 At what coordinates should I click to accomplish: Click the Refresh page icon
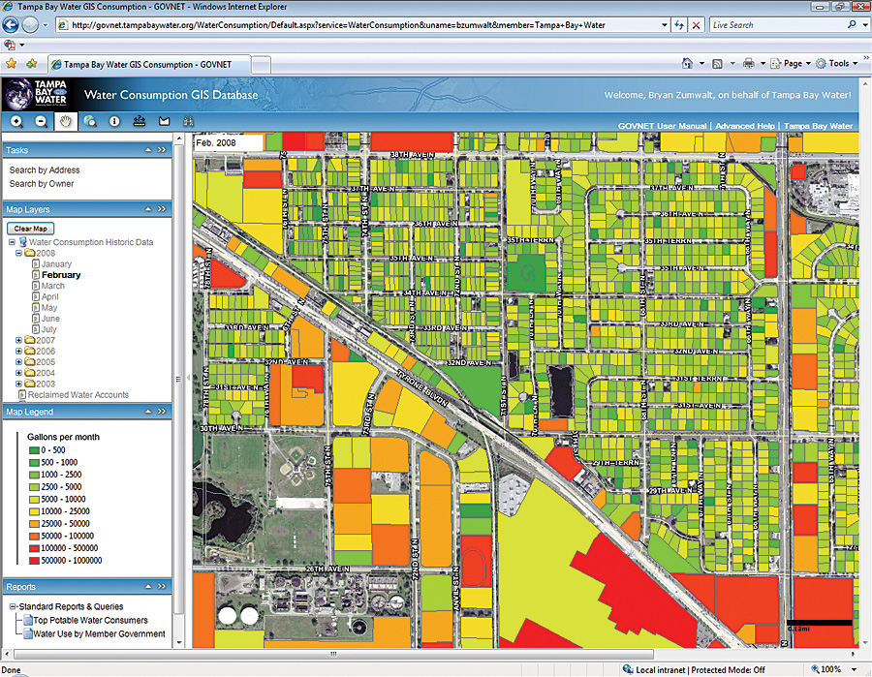(x=679, y=25)
